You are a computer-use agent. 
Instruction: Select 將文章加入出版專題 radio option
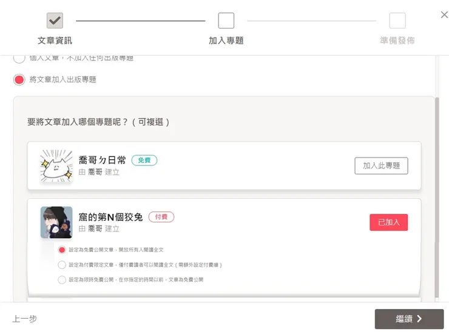(19, 79)
